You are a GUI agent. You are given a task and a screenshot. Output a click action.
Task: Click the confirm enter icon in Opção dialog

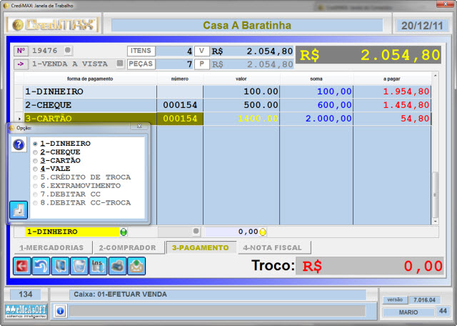pyautogui.click(x=18, y=210)
